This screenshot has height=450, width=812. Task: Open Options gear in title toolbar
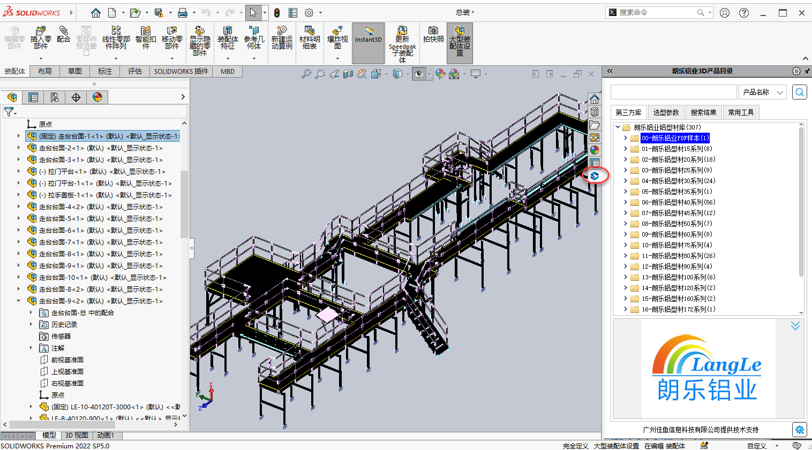309,12
